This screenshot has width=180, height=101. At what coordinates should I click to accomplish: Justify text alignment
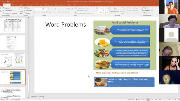tap(66, 12)
